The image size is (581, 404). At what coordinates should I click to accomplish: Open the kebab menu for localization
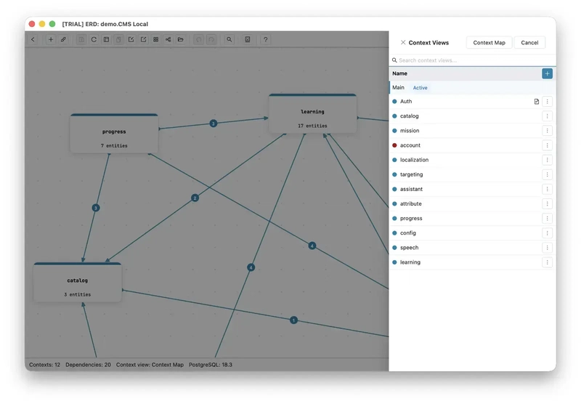point(547,160)
